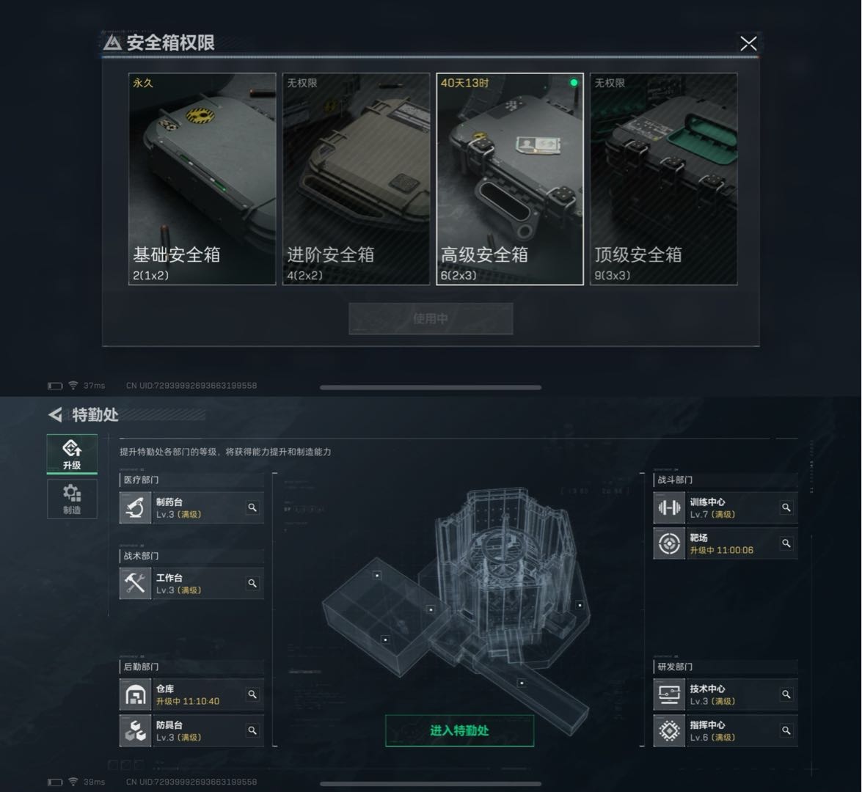The height and width of the screenshot is (792, 862).
Task: Click the 制药台 microscope icon
Action: [x=135, y=507]
